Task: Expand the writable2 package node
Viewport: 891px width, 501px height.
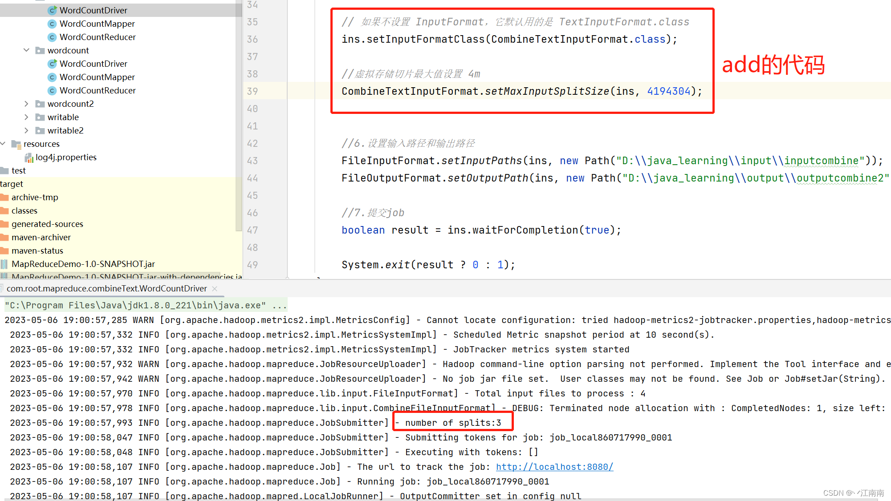Action: coord(26,130)
